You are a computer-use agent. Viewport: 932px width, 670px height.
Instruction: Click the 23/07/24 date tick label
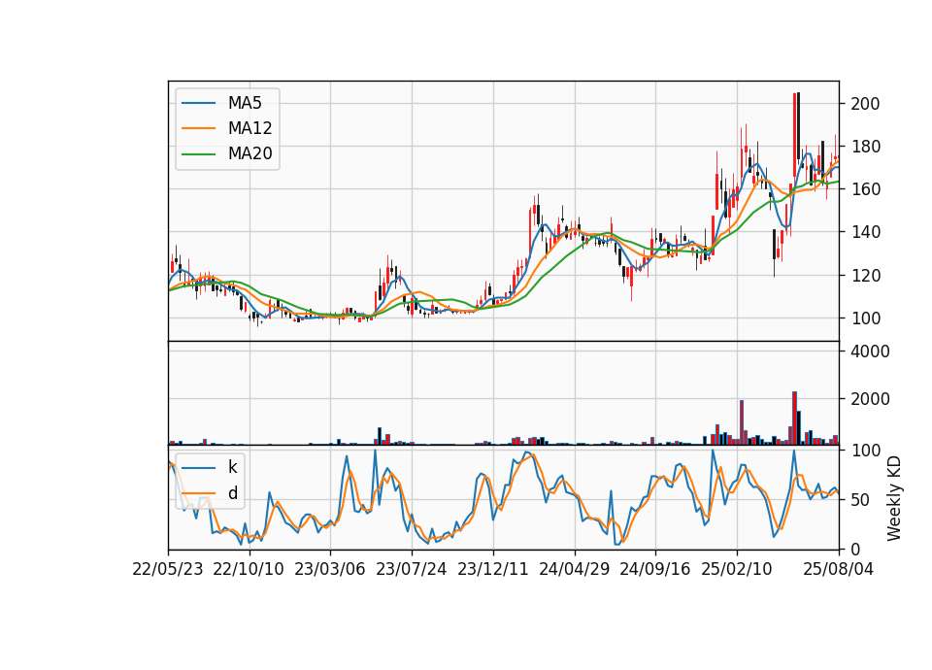click(x=412, y=569)
